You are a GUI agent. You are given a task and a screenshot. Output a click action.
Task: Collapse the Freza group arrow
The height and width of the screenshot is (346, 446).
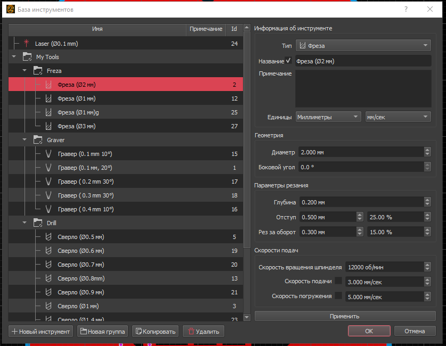[x=25, y=70]
